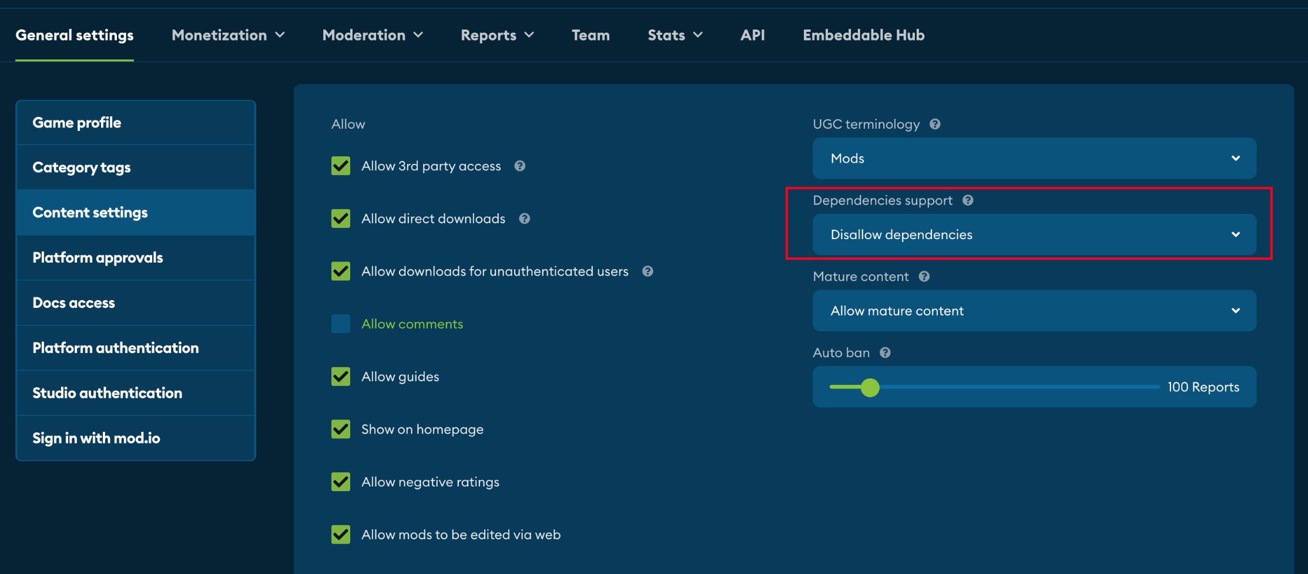The width and height of the screenshot is (1308, 574).
Task: Click UGC terminology help question mark
Action: [x=935, y=124]
